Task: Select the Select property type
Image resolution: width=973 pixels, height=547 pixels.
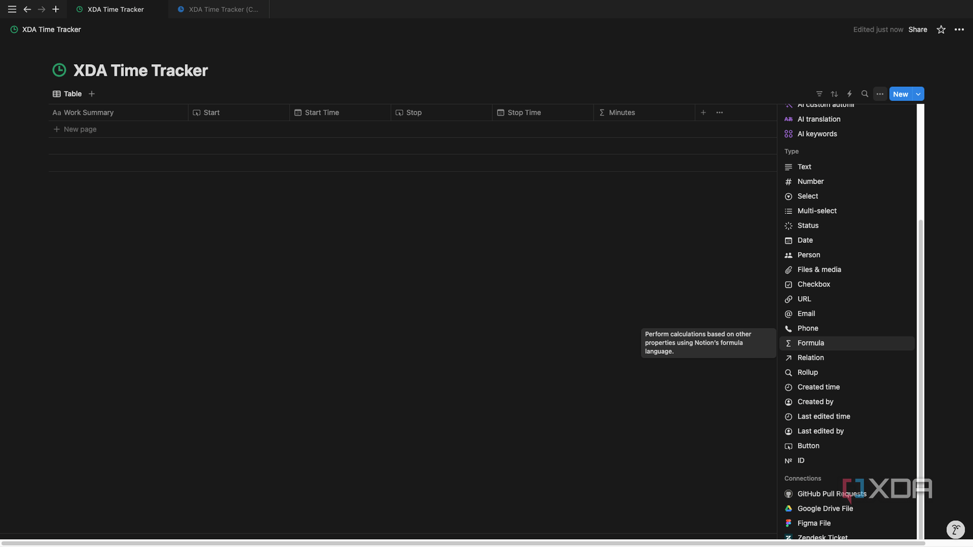Action: (847, 196)
